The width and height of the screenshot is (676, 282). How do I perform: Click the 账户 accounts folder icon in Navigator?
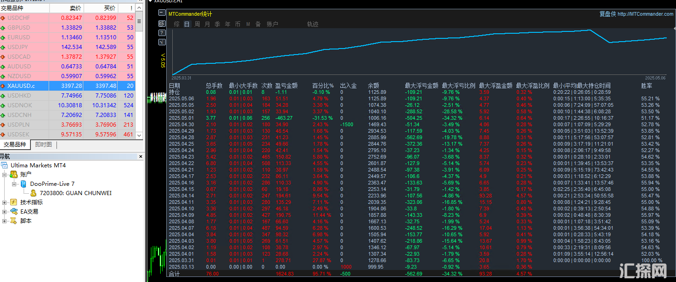point(13,174)
